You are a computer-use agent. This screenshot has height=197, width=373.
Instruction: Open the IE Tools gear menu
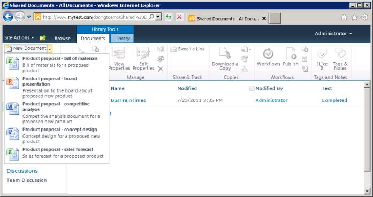pyautogui.click(x=364, y=17)
